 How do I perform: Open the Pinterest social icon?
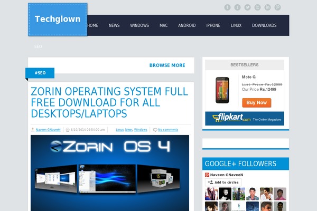(277, 7)
